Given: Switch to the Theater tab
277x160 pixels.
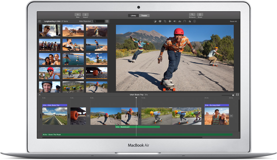Looking at the screenshot, I should (144, 15).
